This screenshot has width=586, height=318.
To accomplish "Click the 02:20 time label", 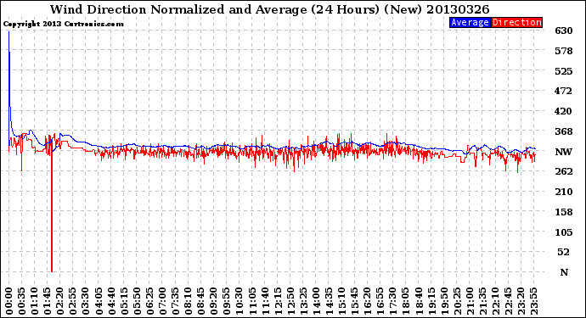I will click(x=60, y=301).
